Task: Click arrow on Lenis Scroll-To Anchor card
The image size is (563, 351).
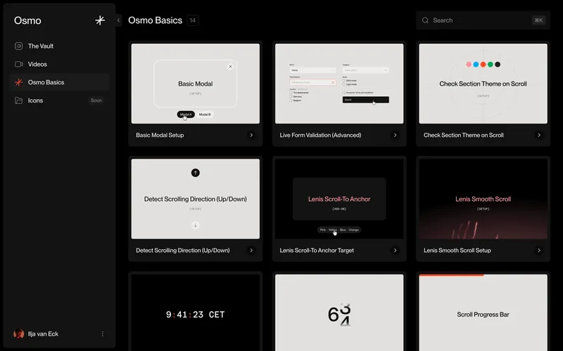Action: pyautogui.click(x=395, y=251)
